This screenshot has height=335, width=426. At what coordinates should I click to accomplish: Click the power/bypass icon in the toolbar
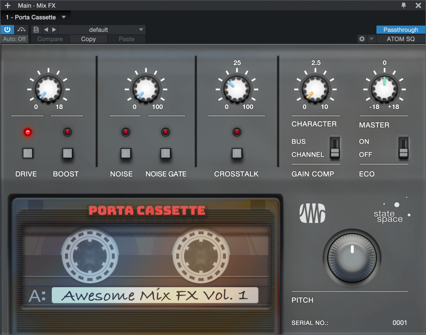pos(7,29)
